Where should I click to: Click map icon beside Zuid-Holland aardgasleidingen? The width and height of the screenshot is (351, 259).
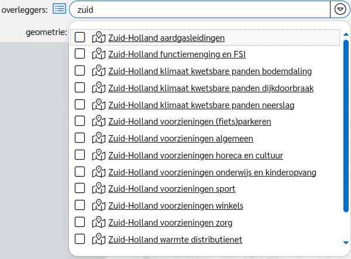pos(99,37)
